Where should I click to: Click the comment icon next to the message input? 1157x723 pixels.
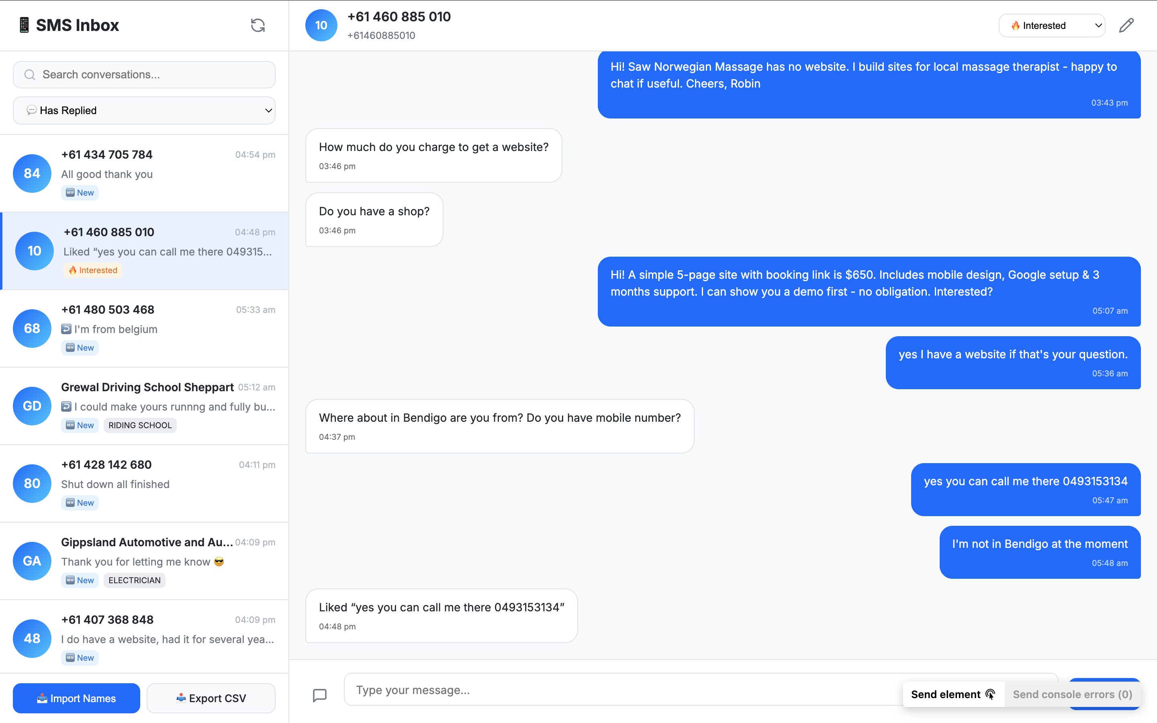point(320,696)
